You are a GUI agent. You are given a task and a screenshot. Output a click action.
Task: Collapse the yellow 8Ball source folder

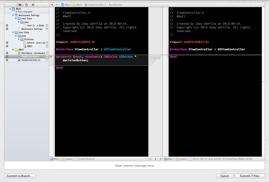pyautogui.click(x=13, y=50)
